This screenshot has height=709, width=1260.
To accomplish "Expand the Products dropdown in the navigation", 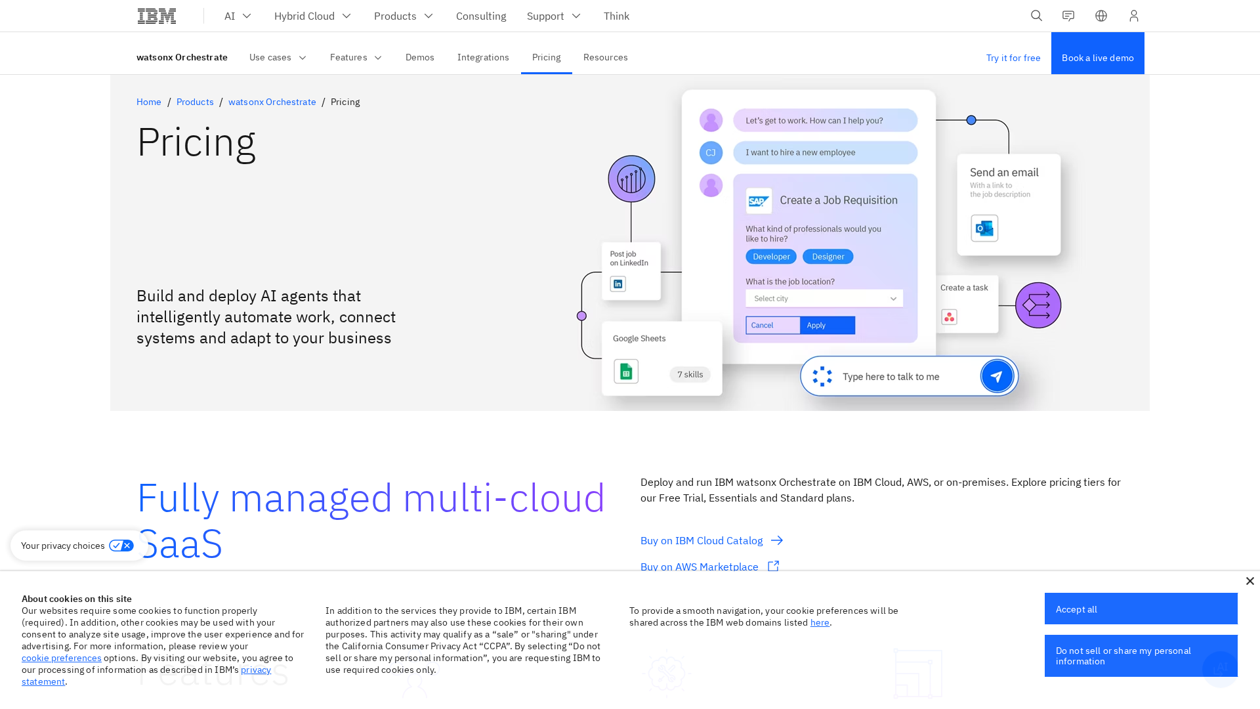I will click(x=403, y=16).
